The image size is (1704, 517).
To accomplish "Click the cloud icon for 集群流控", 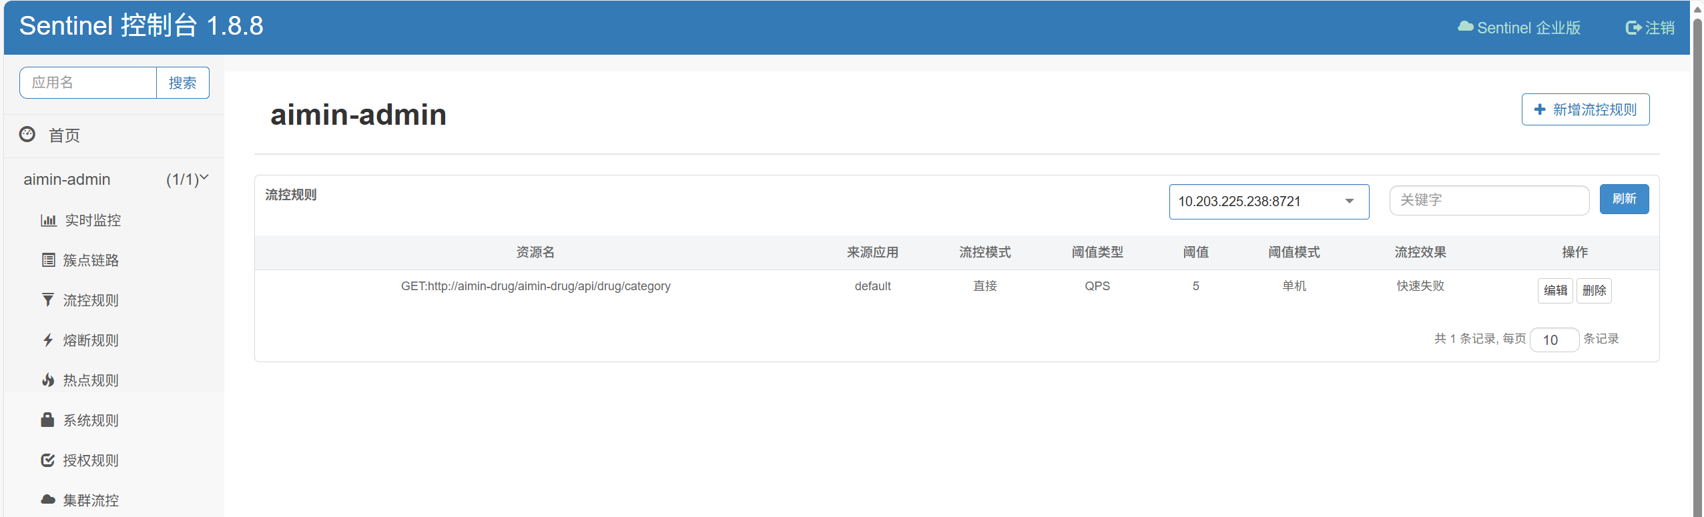I will pyautogui.click(x=48, y=500).
